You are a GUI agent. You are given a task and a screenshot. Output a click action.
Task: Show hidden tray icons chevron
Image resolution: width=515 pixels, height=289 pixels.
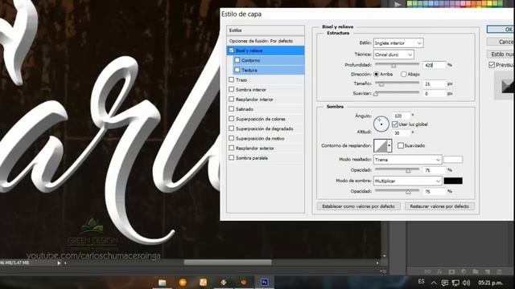434,283
